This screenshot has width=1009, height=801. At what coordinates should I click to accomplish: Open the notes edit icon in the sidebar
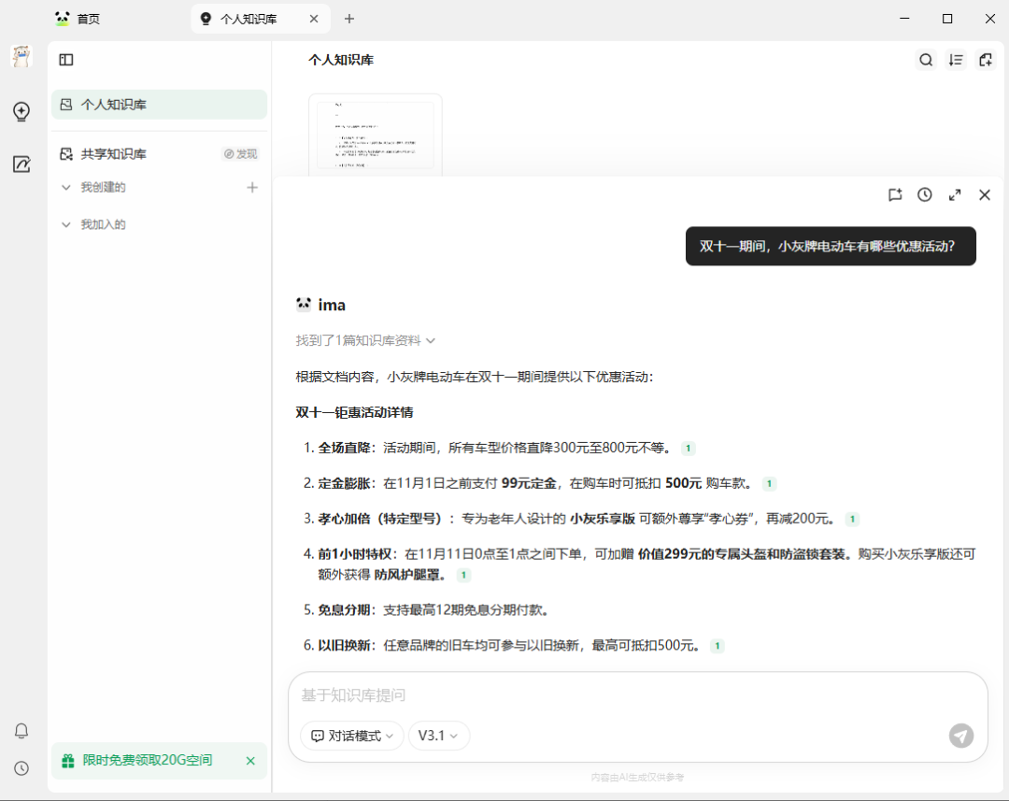coord(21,164)
